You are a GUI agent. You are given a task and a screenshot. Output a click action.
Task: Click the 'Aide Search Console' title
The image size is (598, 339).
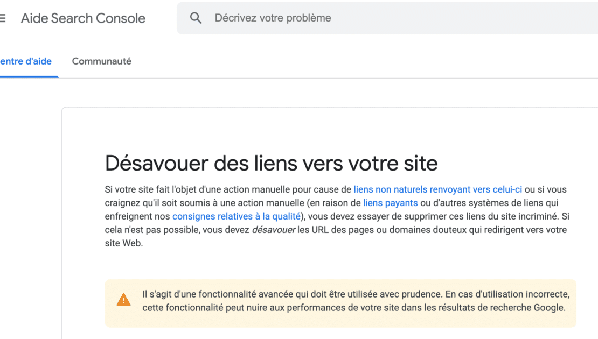point(83,18)
